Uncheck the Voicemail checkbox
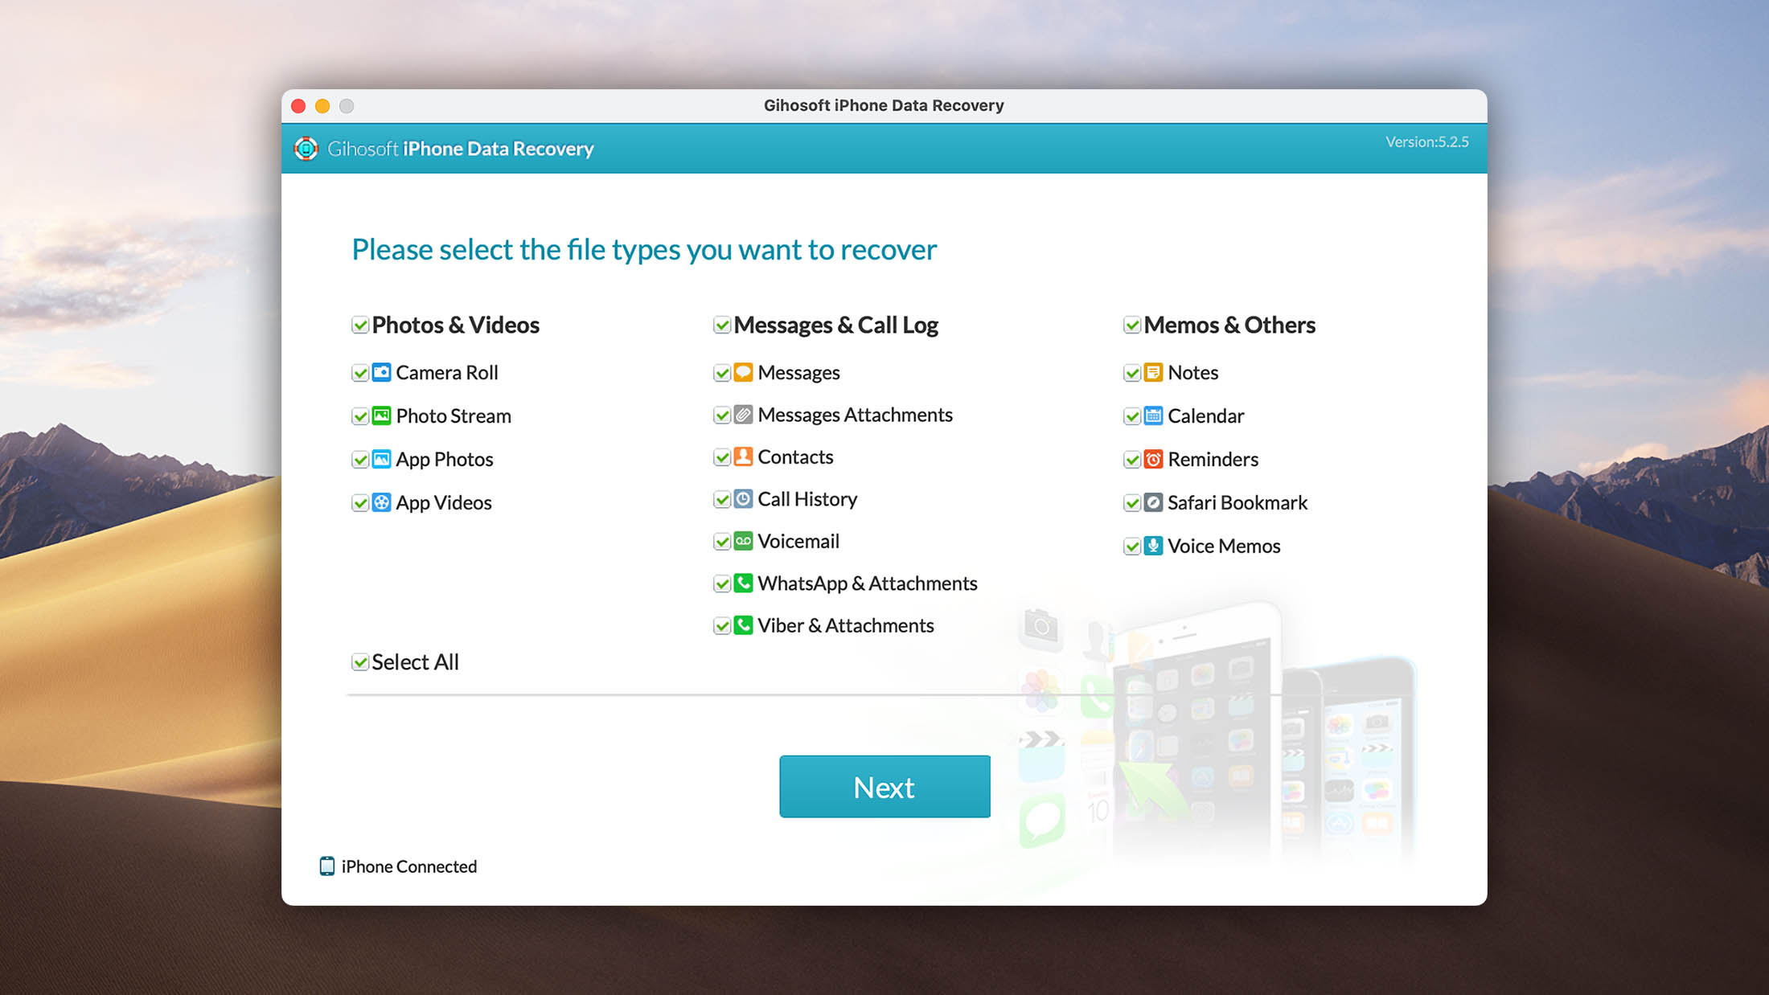1769x995 pixels. pos(722,542)
